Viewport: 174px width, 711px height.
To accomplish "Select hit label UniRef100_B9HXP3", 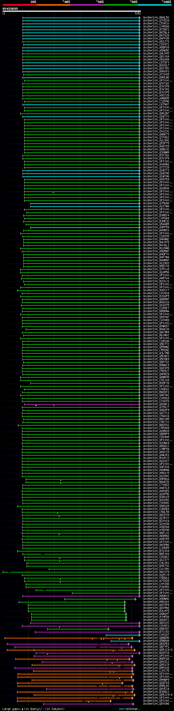I will point(156,72).
